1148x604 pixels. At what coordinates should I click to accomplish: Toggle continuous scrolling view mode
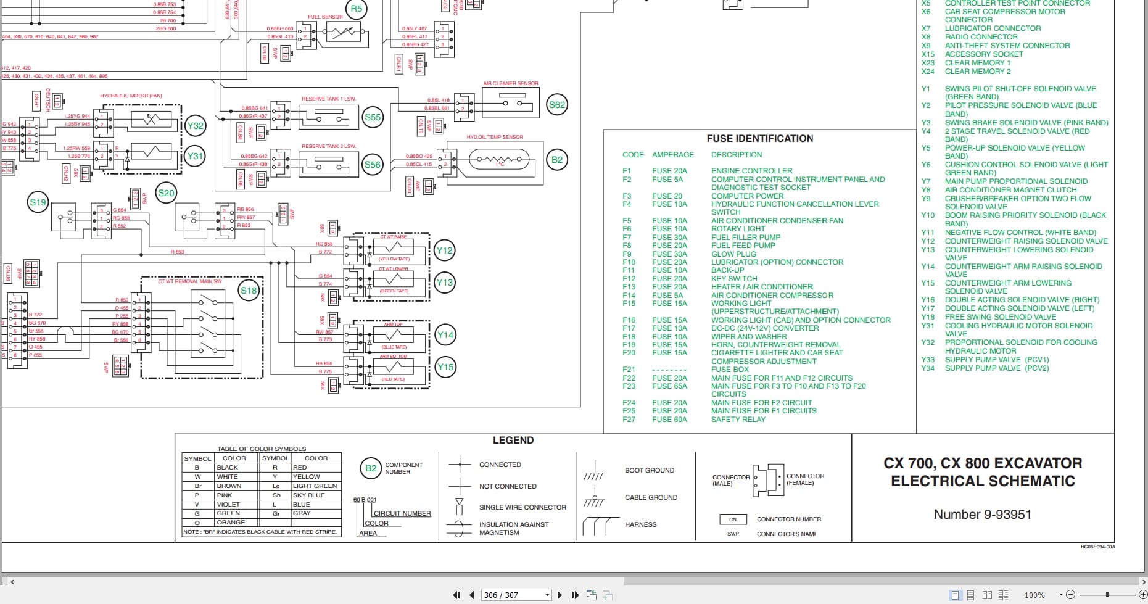(971, 595)
